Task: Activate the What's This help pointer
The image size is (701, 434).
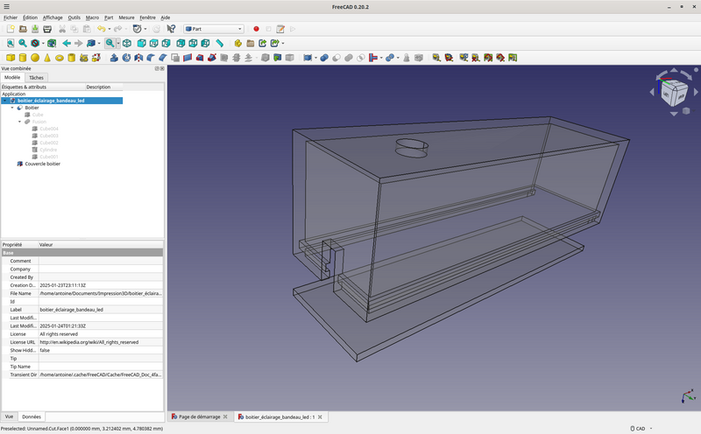Action: point(171,29)
